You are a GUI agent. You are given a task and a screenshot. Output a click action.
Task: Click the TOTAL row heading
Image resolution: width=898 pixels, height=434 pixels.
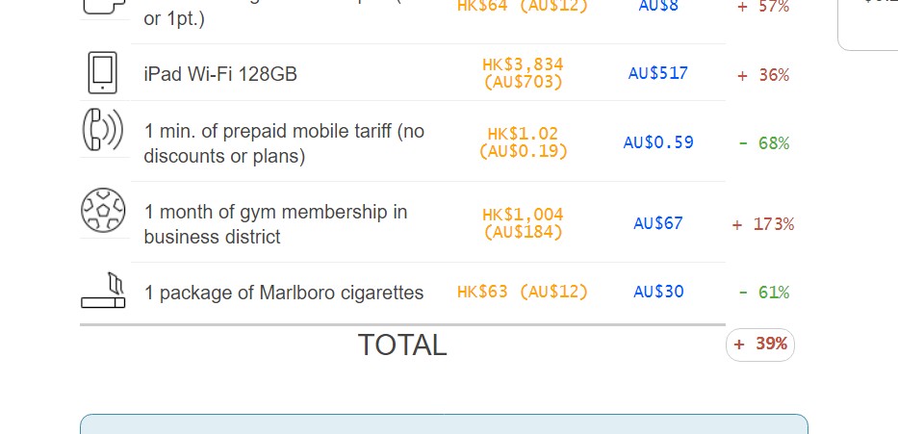[402, 345]
